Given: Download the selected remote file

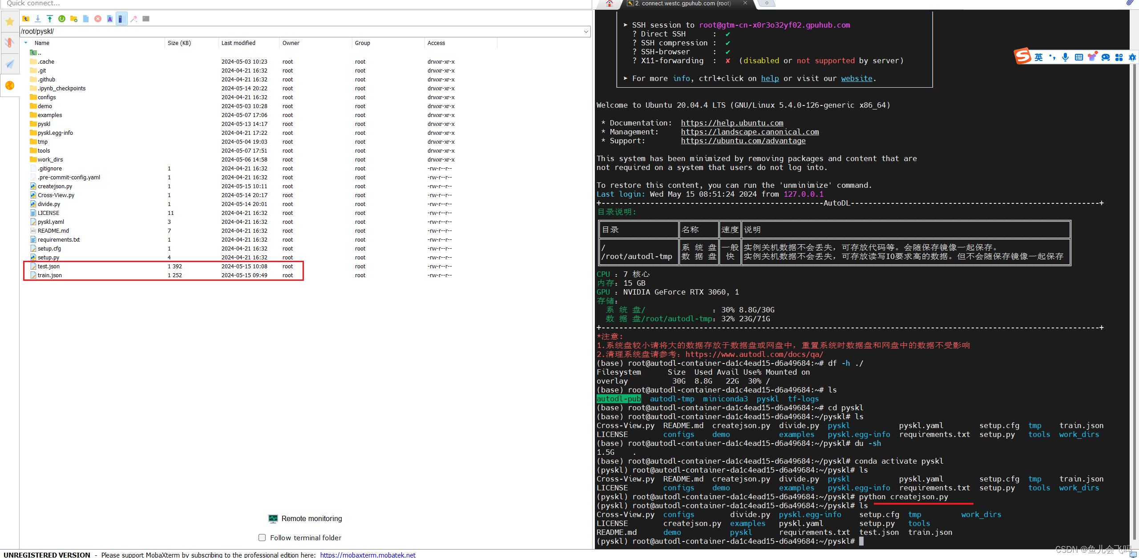Looking at the screenshot, I should tap(37, 19).
